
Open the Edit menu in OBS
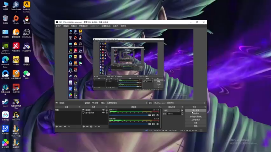tap(66, 26)
